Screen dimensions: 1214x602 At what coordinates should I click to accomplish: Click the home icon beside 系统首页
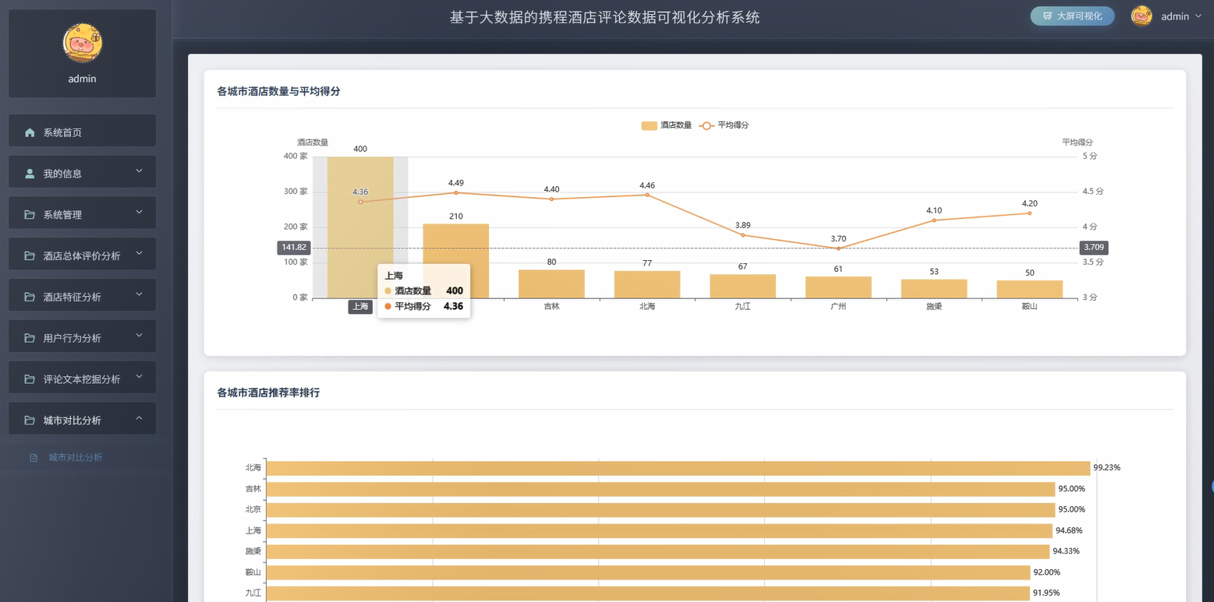(x=30, y=132)
